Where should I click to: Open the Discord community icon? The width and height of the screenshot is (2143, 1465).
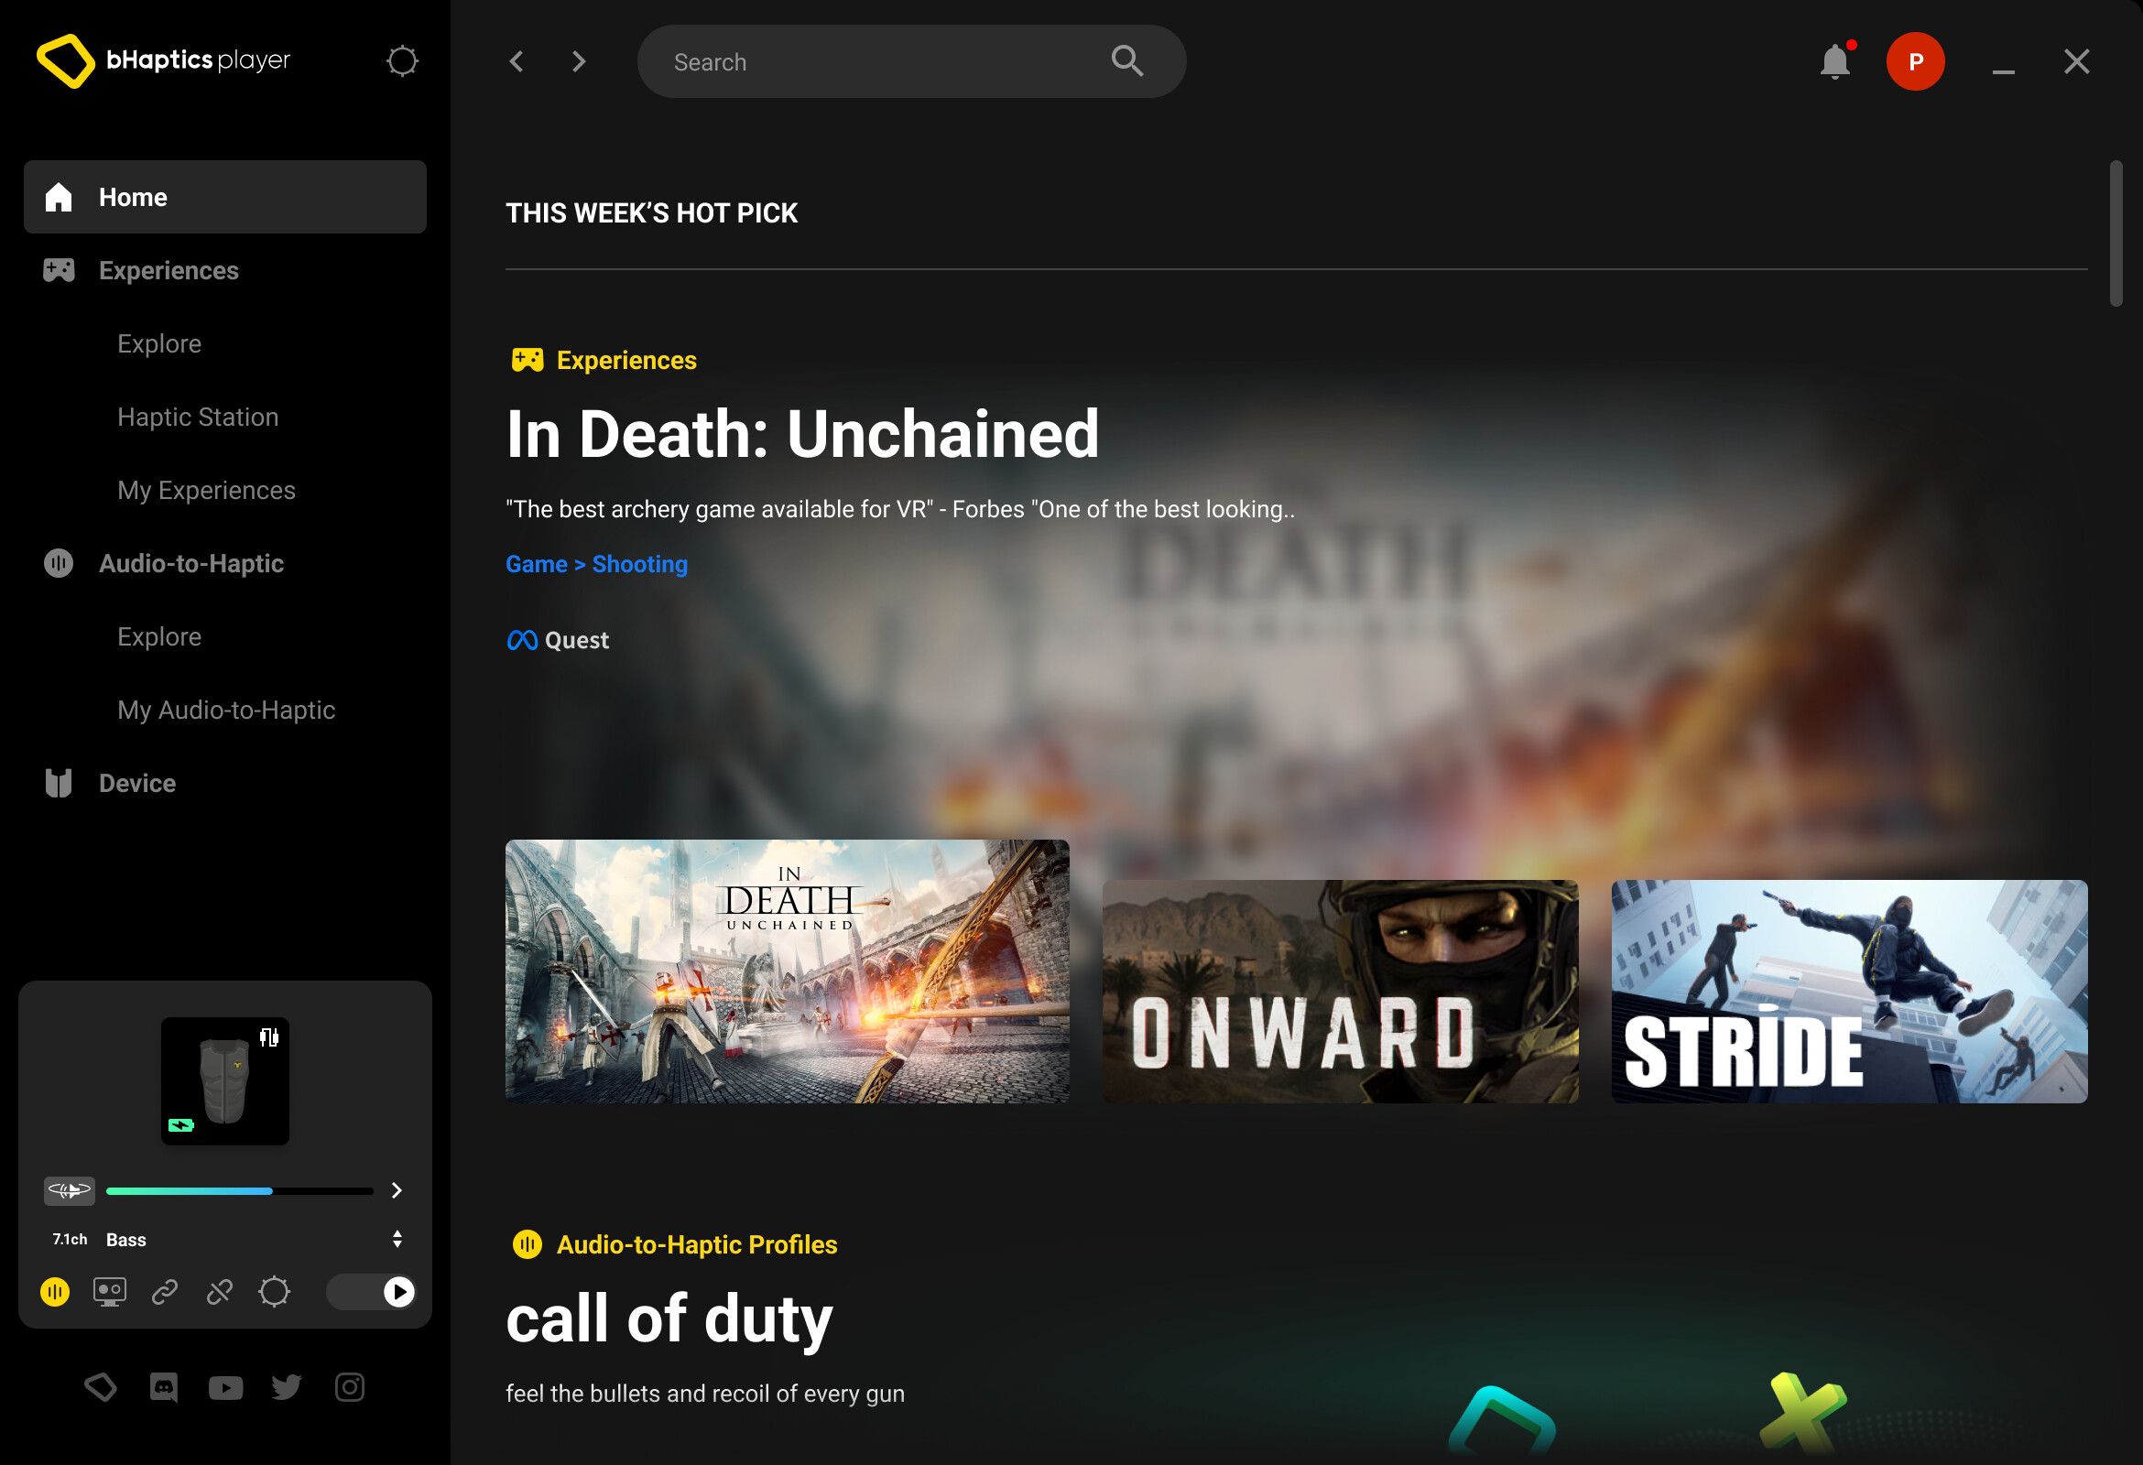pyautogui.click(x=163, y=1386)
